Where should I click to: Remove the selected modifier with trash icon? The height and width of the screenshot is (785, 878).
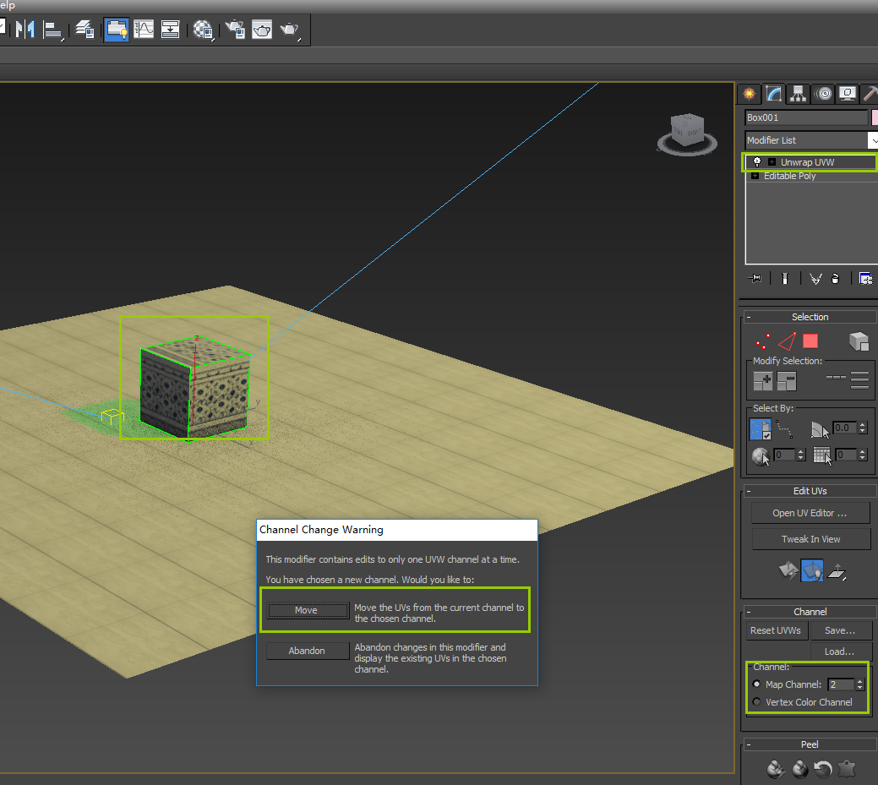(x=836, y=278)
